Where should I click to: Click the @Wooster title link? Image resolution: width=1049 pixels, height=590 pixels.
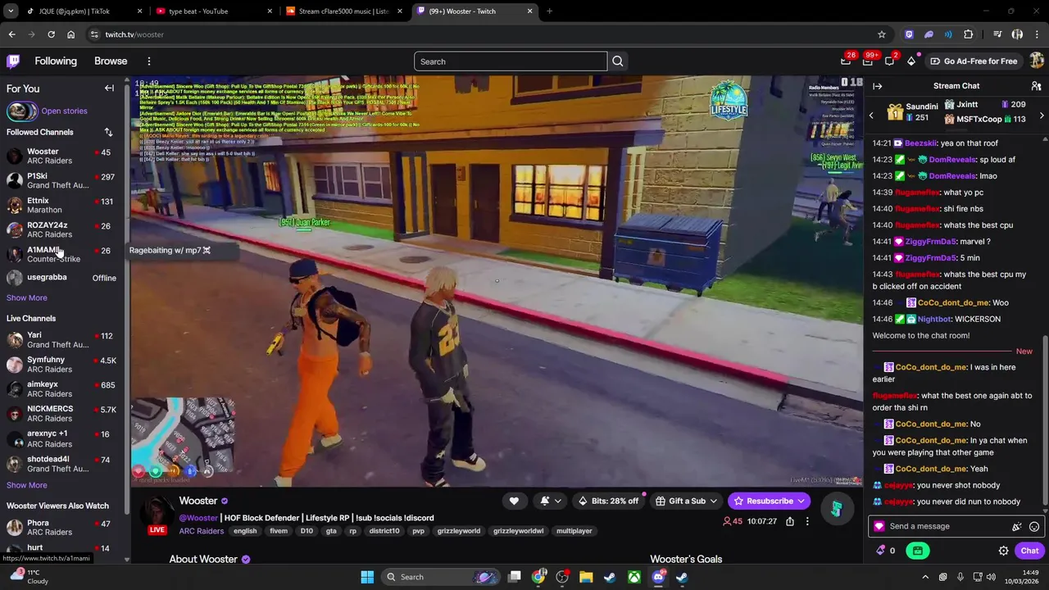[199, 518]
